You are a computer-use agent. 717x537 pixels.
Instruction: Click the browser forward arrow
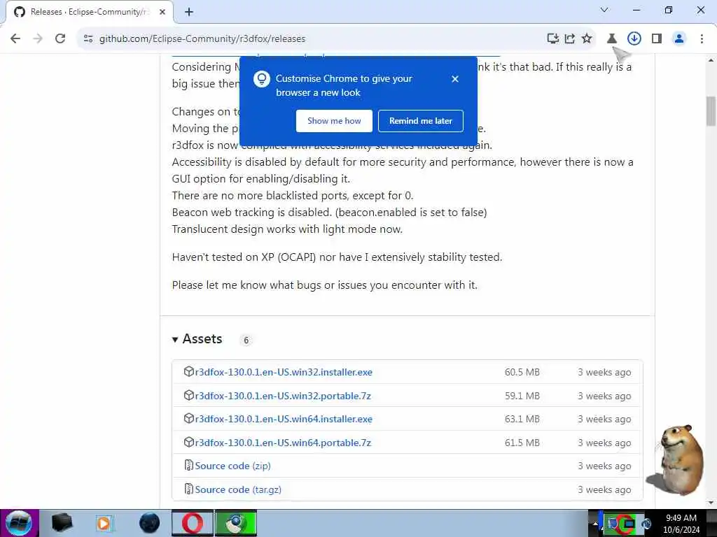pos(38,39)
